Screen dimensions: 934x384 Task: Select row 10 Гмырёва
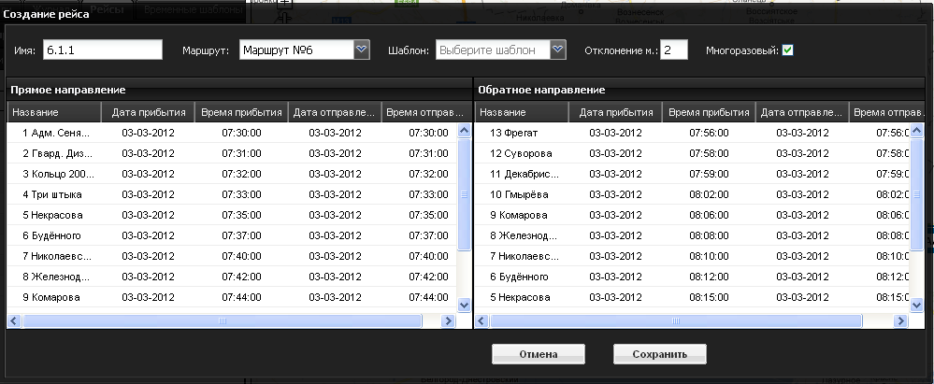tap(692, 194)
